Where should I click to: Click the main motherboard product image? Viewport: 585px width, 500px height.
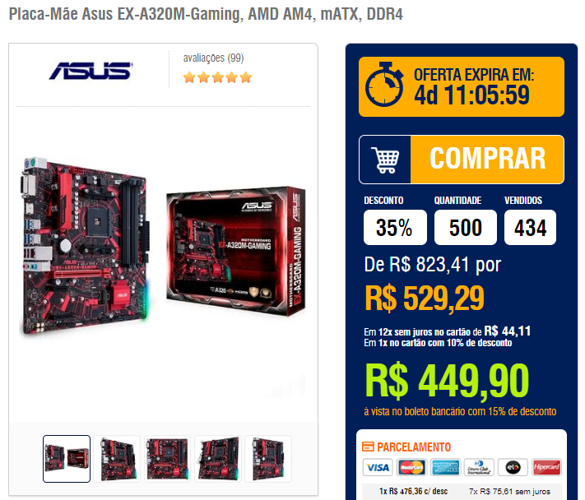tap(163, 247)
